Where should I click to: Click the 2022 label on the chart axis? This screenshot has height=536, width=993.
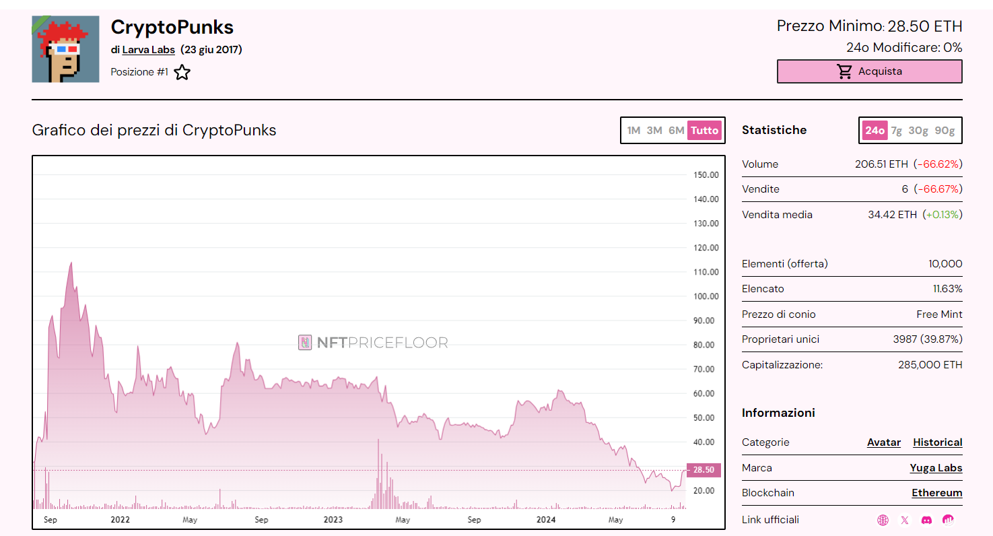(x=120, y=520)
